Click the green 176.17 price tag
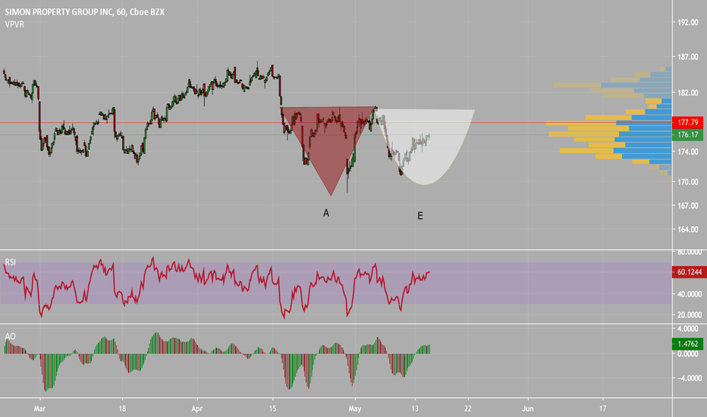707x417 pixels. click(687, 135)
